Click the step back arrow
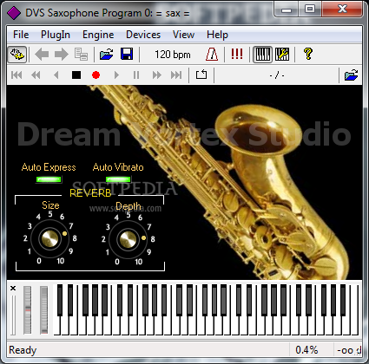Image resolution: width=369 pixels, height=364 pixels. click(56, 75)
